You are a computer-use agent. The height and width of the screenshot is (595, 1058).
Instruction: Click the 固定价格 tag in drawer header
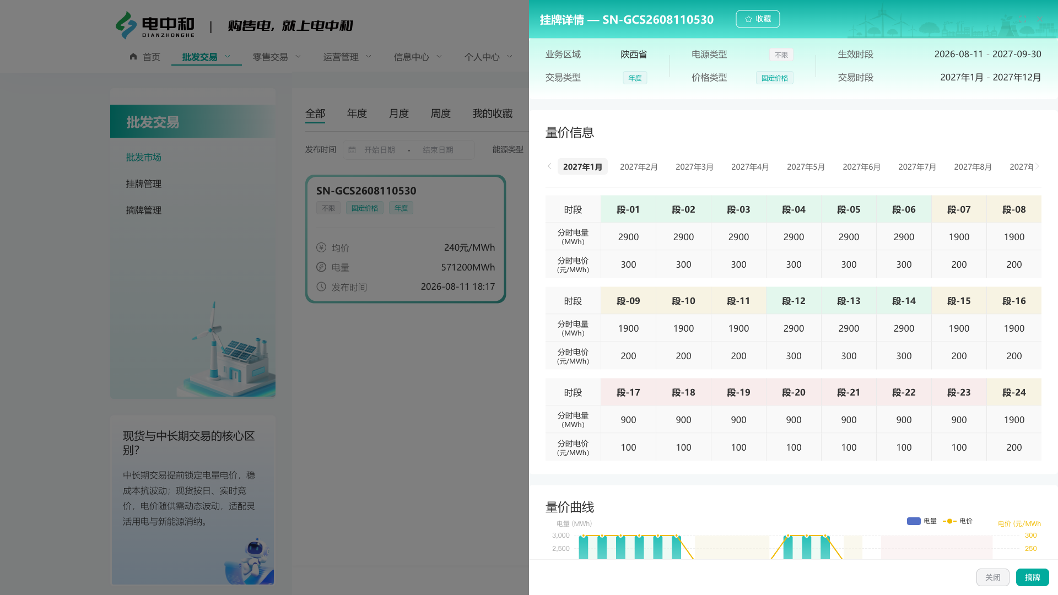tap(774, 78)
